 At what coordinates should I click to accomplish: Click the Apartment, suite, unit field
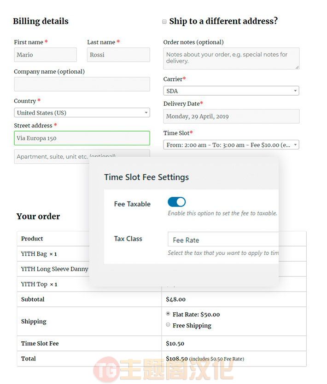pyautogui.click(x=82, y=156)
